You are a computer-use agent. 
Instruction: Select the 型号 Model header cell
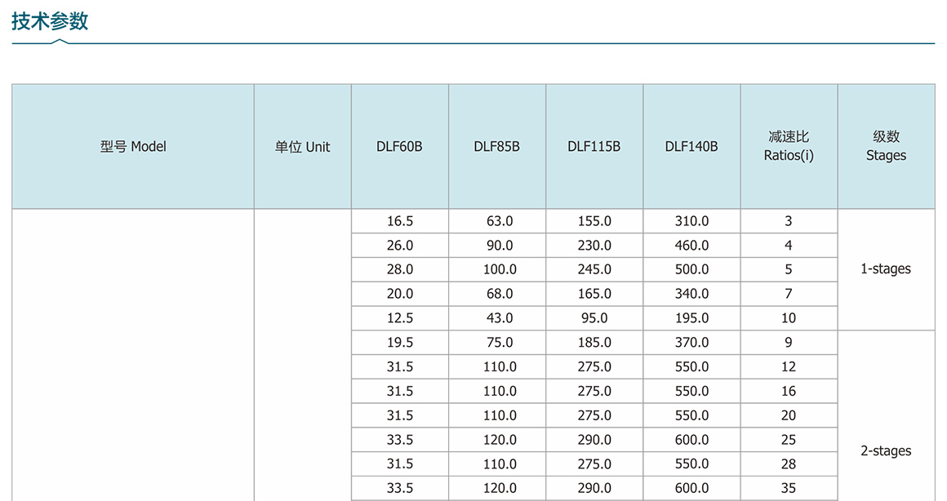[x=133, y=147]
